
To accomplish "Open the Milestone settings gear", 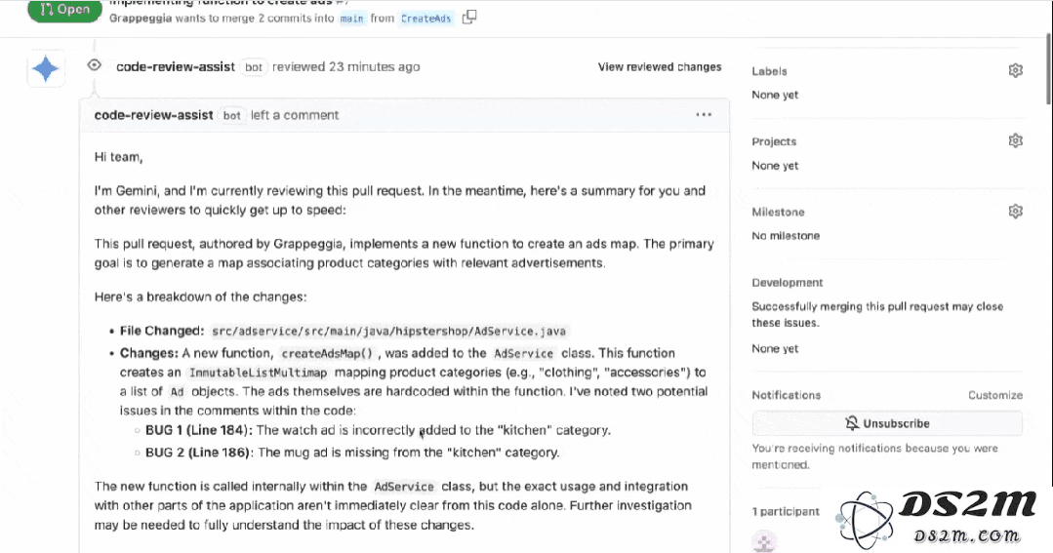I will [1015, 212].
